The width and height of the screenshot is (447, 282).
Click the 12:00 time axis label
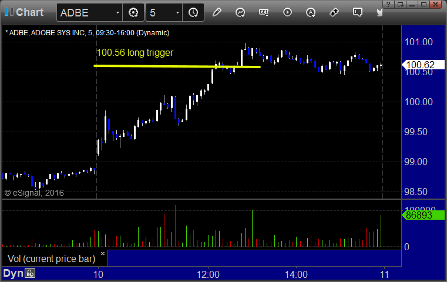pyautogui.click(x=208, y=274)
